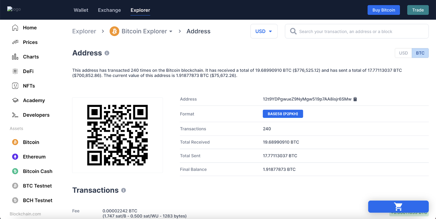Open Bitcoin Cash asset link
Viewport: 436px width, 219px height.
(38, 171)
